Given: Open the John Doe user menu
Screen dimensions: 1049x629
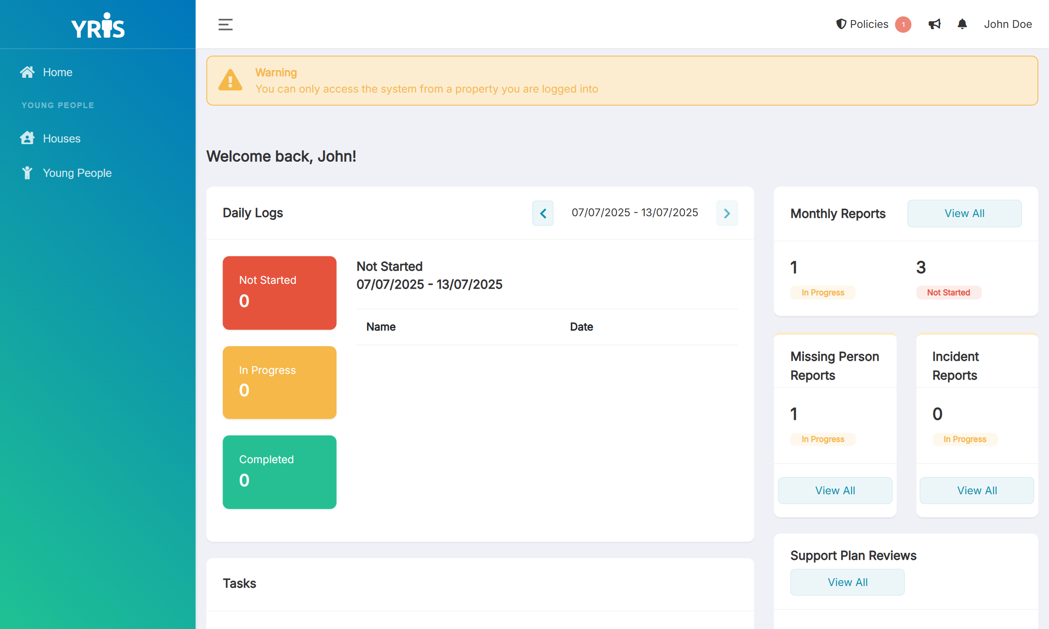Looking at the screenshot, I should point(1008,24).
